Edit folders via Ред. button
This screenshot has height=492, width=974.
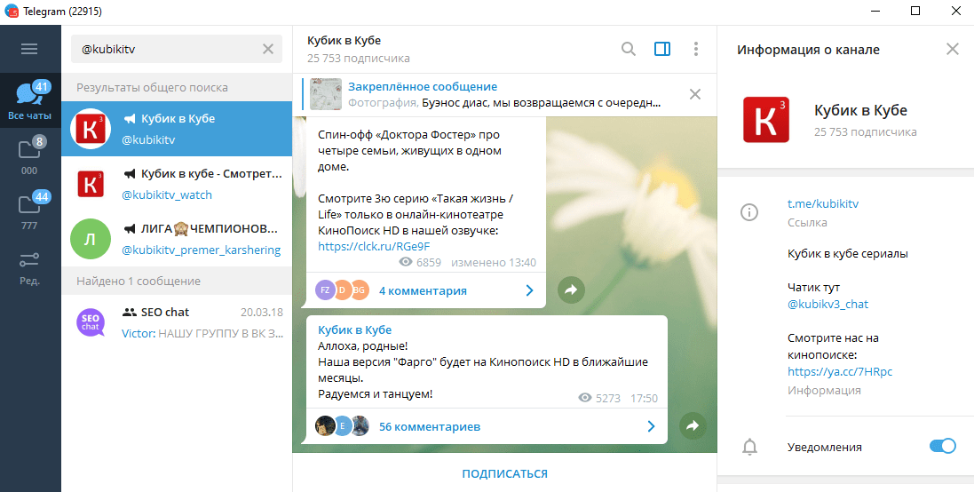(x=30, y=266)
